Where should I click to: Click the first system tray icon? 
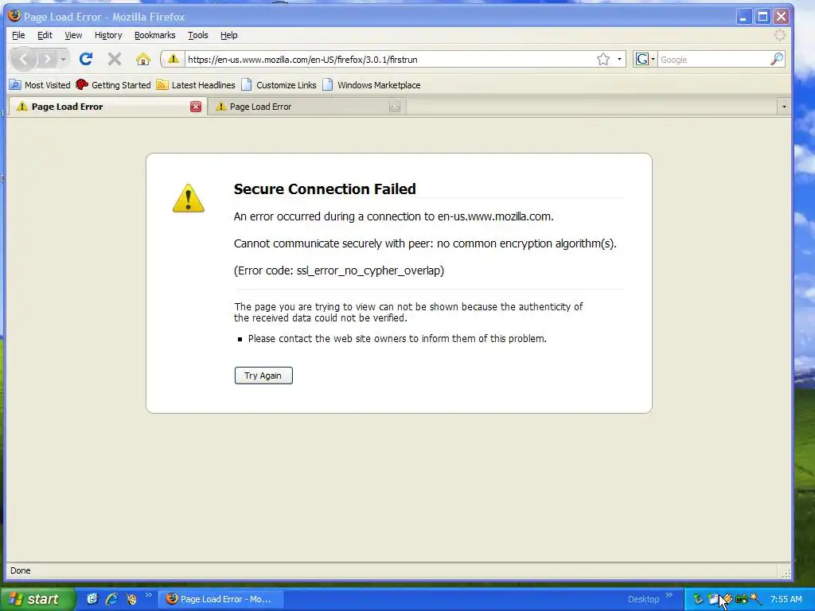coord(698,599)
